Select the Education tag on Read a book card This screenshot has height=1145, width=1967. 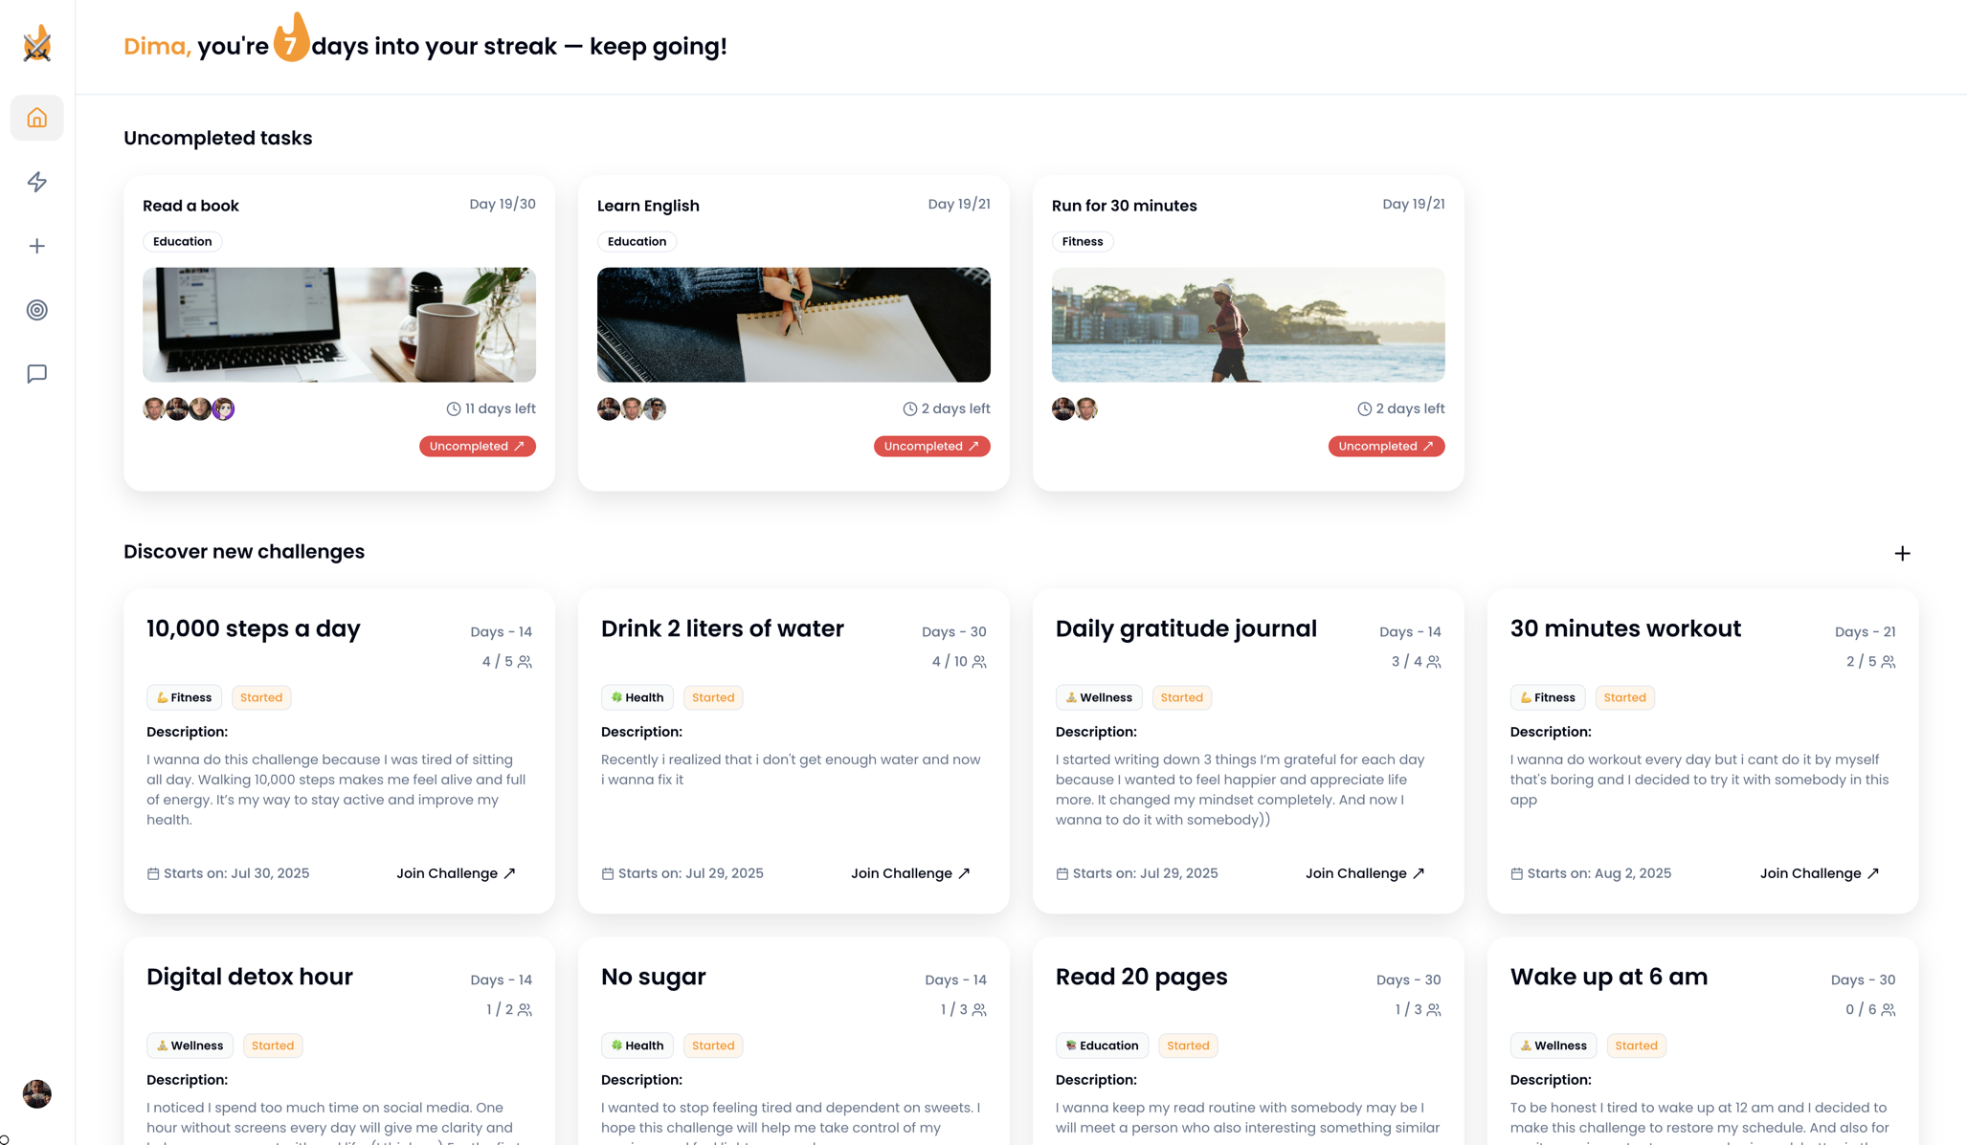pyautogui.click(x=182, y=241)
